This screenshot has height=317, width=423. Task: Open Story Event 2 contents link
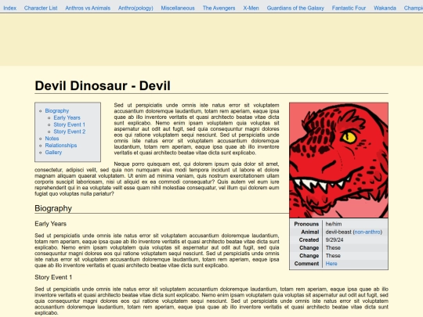pyautogui.click(x=70, y=131)
